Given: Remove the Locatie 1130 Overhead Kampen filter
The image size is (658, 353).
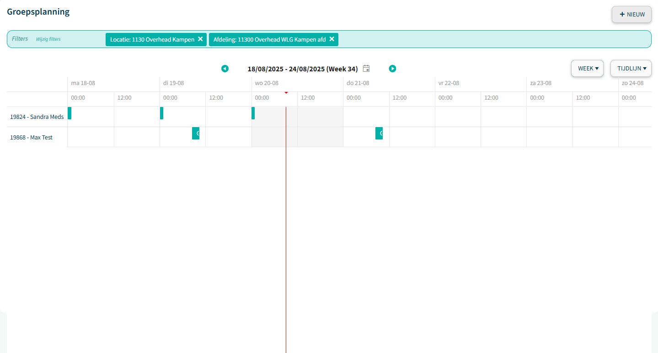Looking at the screenshot, I should pyautogui.click(x=200, y=39).
